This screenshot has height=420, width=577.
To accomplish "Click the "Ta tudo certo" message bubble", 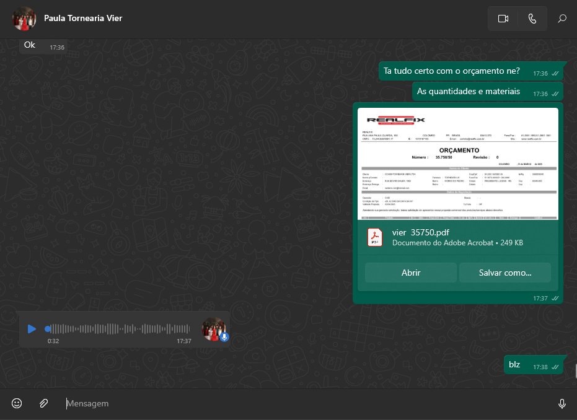I will 451,71.
